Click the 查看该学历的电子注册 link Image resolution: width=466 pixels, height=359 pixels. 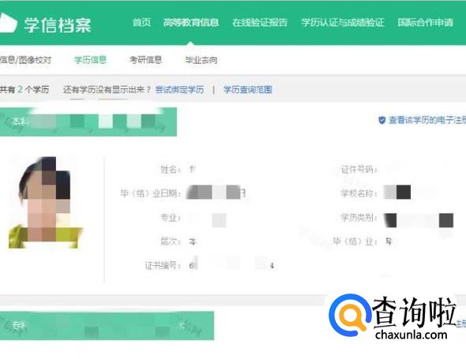[x=427, y=120]
